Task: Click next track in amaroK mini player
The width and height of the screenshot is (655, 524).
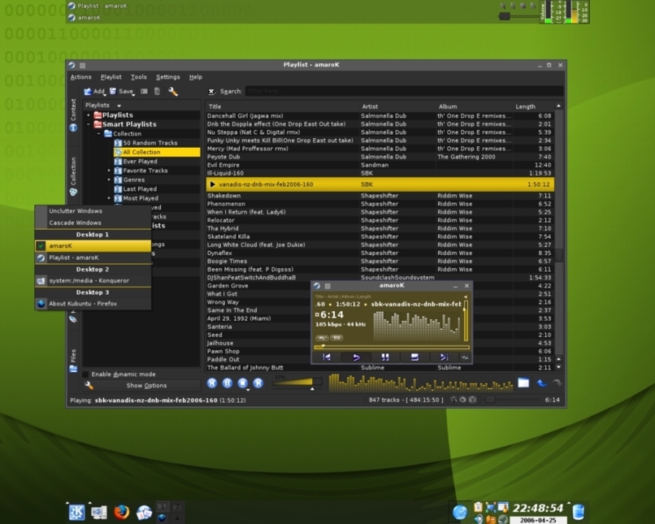Action: tap(444, 357)
